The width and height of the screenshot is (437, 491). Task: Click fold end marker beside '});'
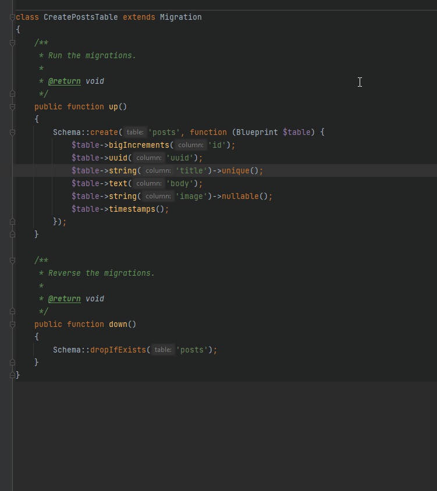pyautogui.click(x=13, y=222)
